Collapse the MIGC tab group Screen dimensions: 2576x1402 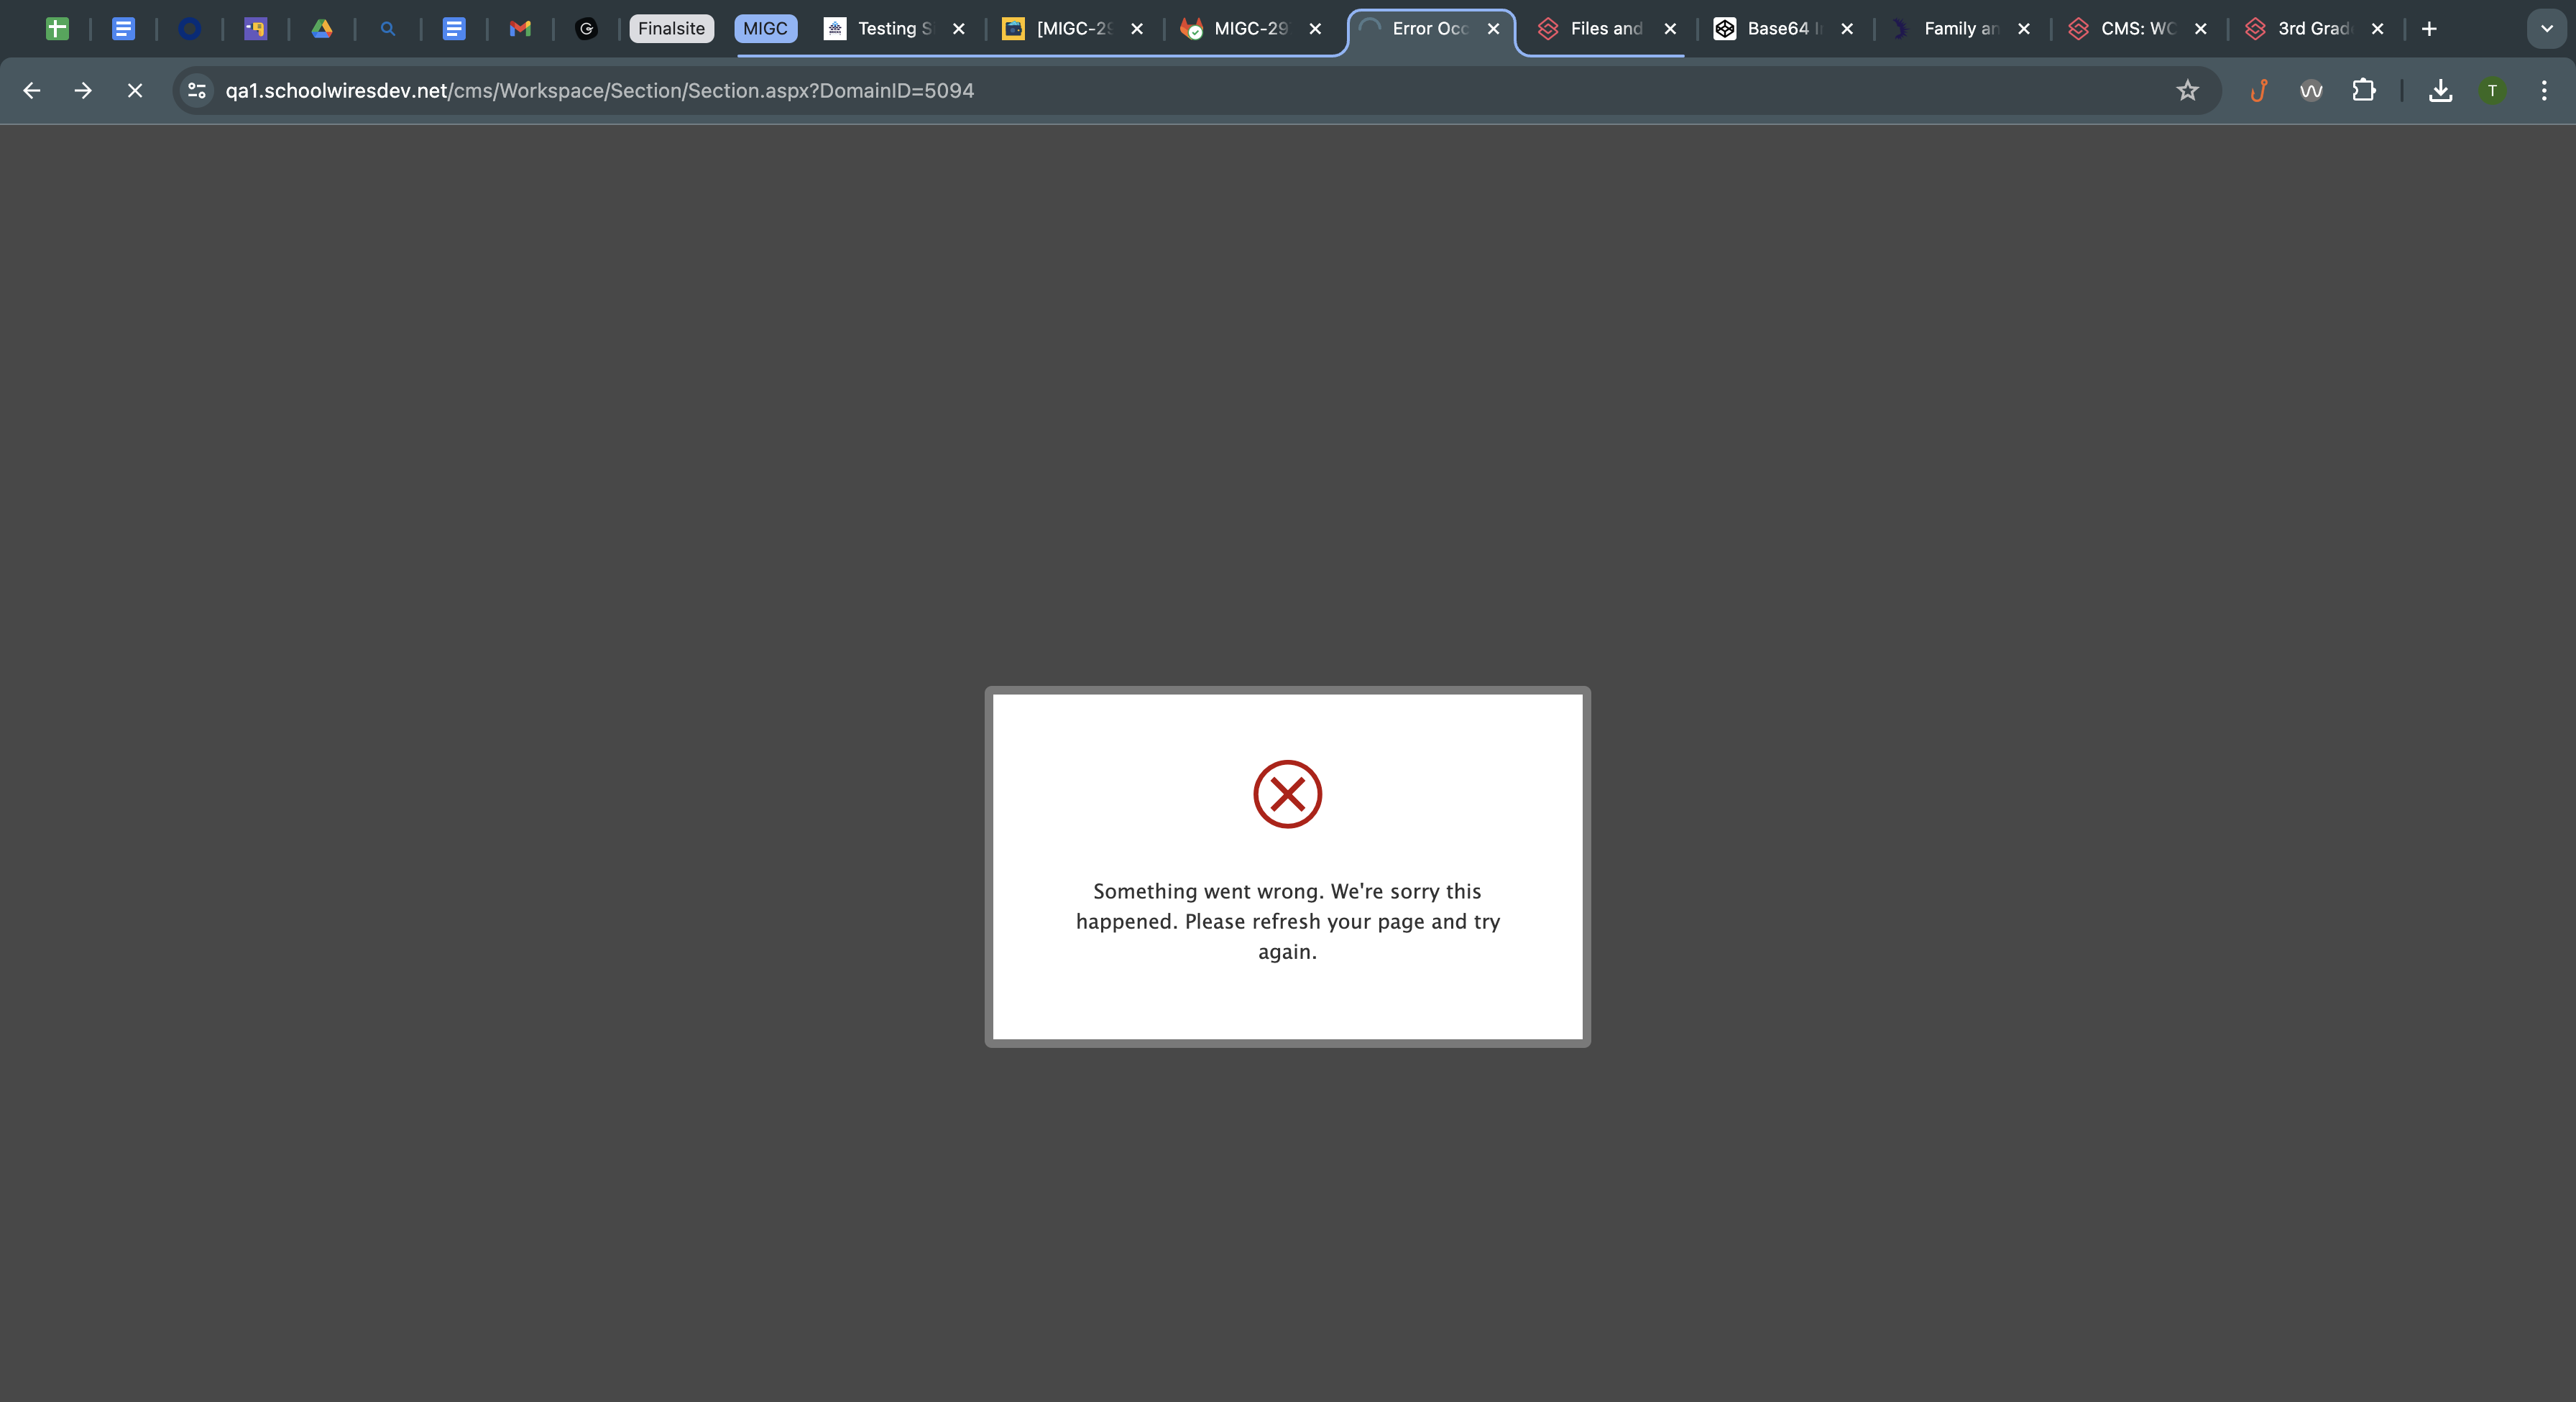click(x=765, y=29)
